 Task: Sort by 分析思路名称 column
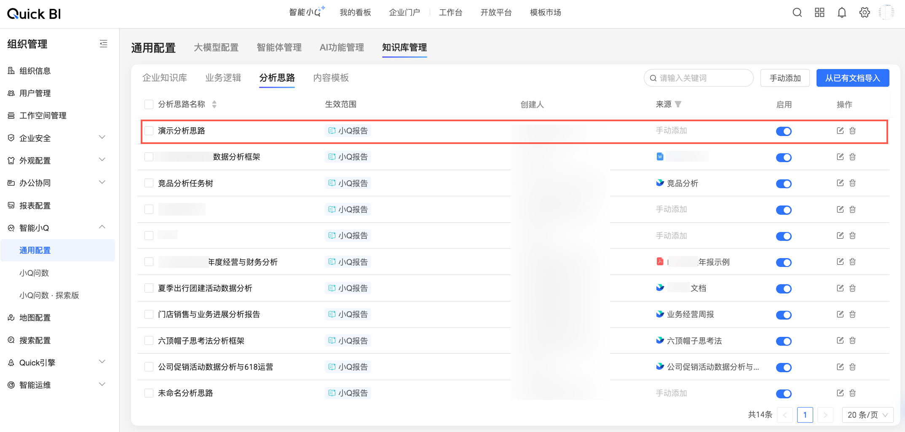[x=214, y=104]
